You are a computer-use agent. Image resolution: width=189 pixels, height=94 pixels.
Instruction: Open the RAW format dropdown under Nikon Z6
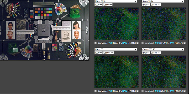[x=98, y=53]
